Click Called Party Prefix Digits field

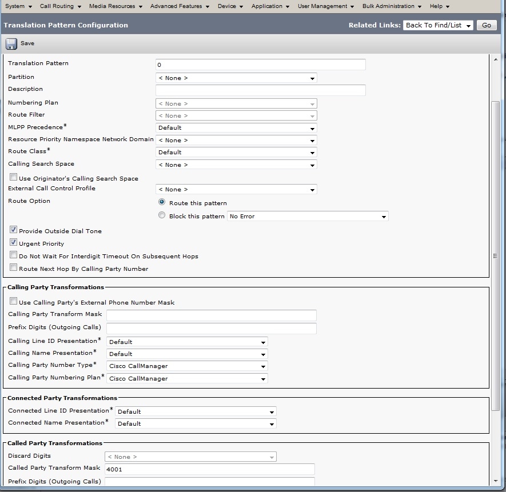pos(210,481)
